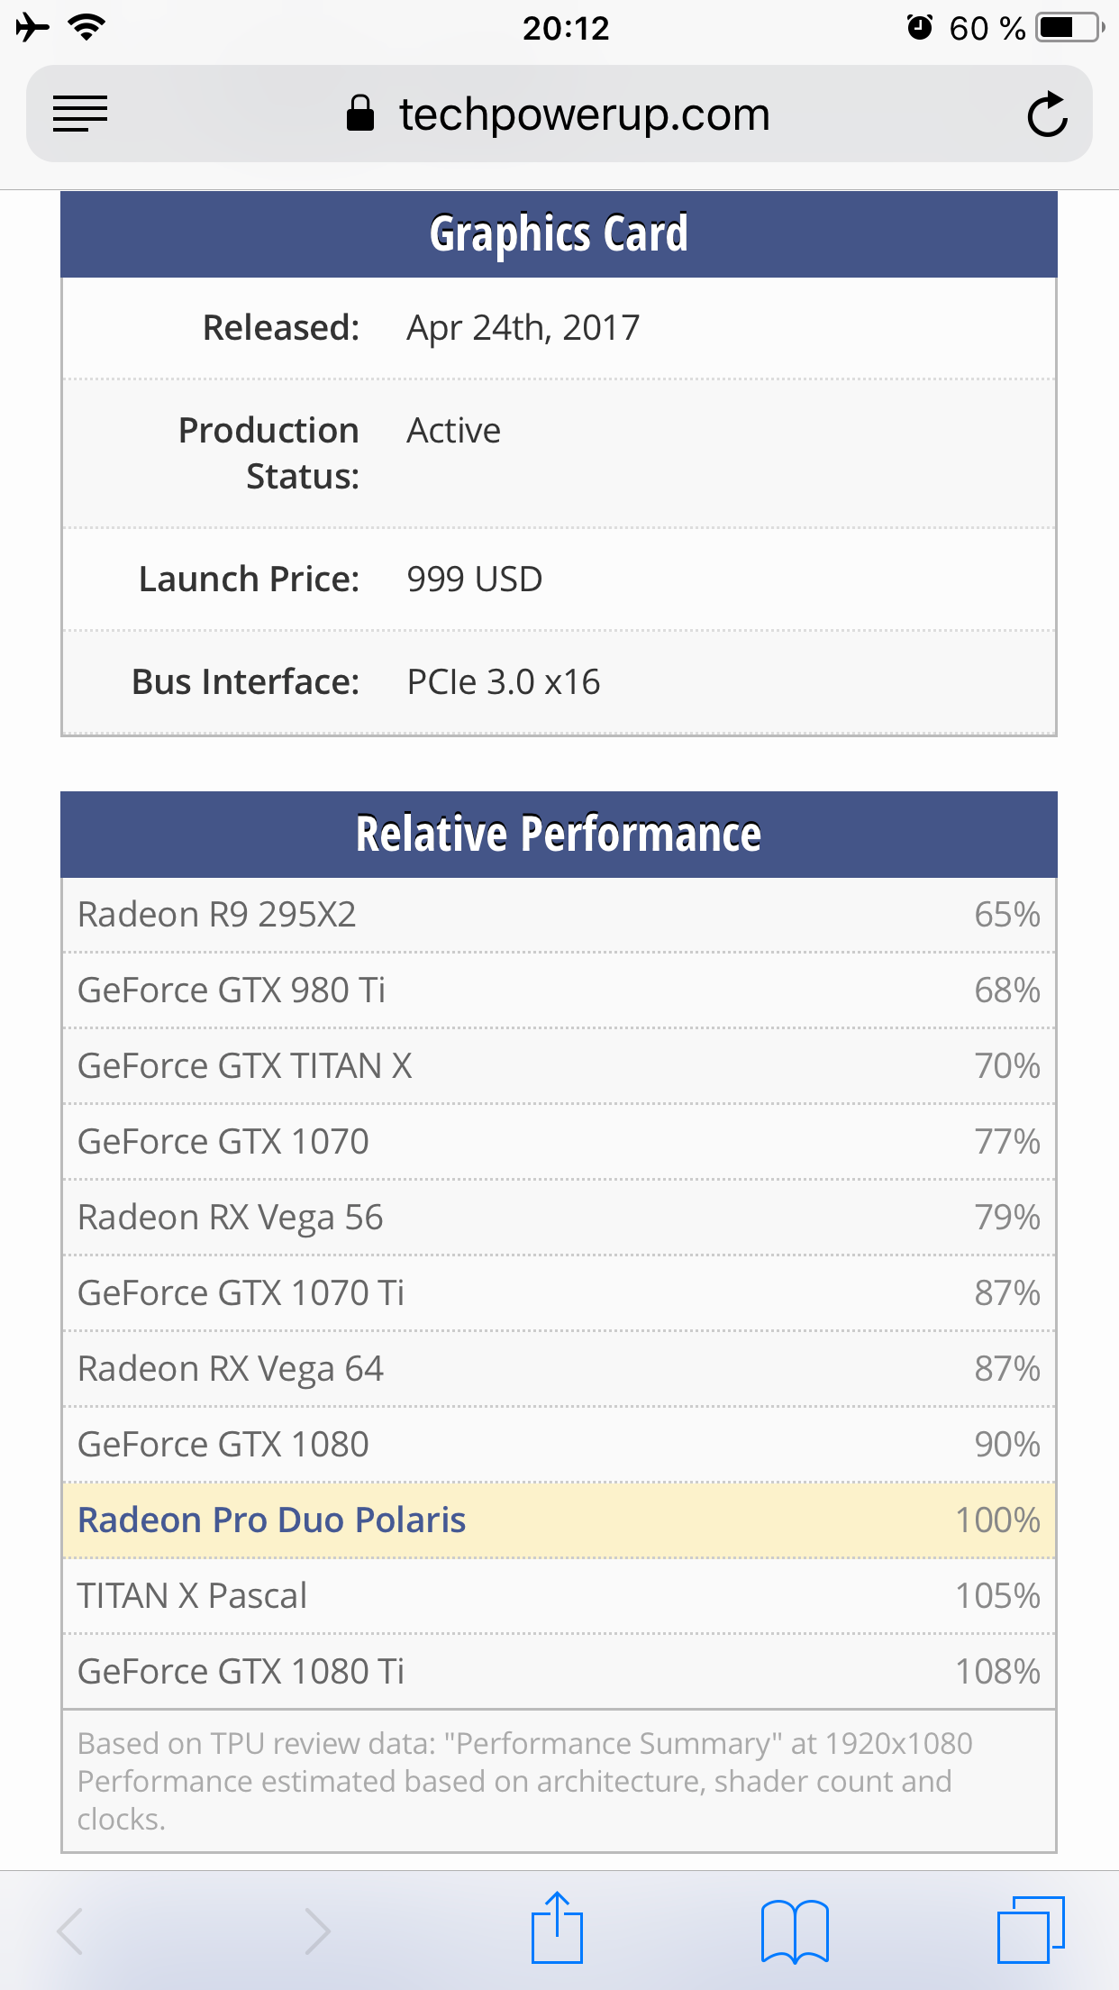Tap the Relative Performance section header

(559, 835)
